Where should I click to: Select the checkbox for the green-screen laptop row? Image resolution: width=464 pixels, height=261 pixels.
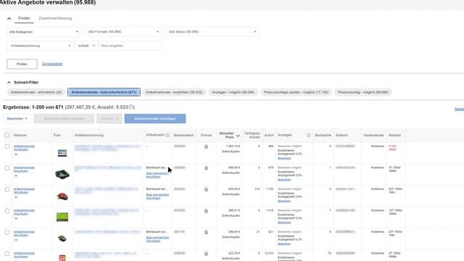click(7, 211)
